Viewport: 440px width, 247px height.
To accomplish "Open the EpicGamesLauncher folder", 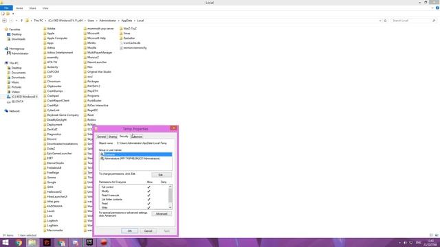I will (58, 154).
